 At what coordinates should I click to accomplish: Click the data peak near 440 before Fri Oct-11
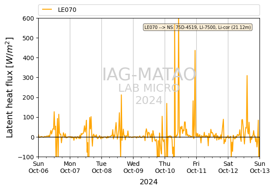coord(195,50)
